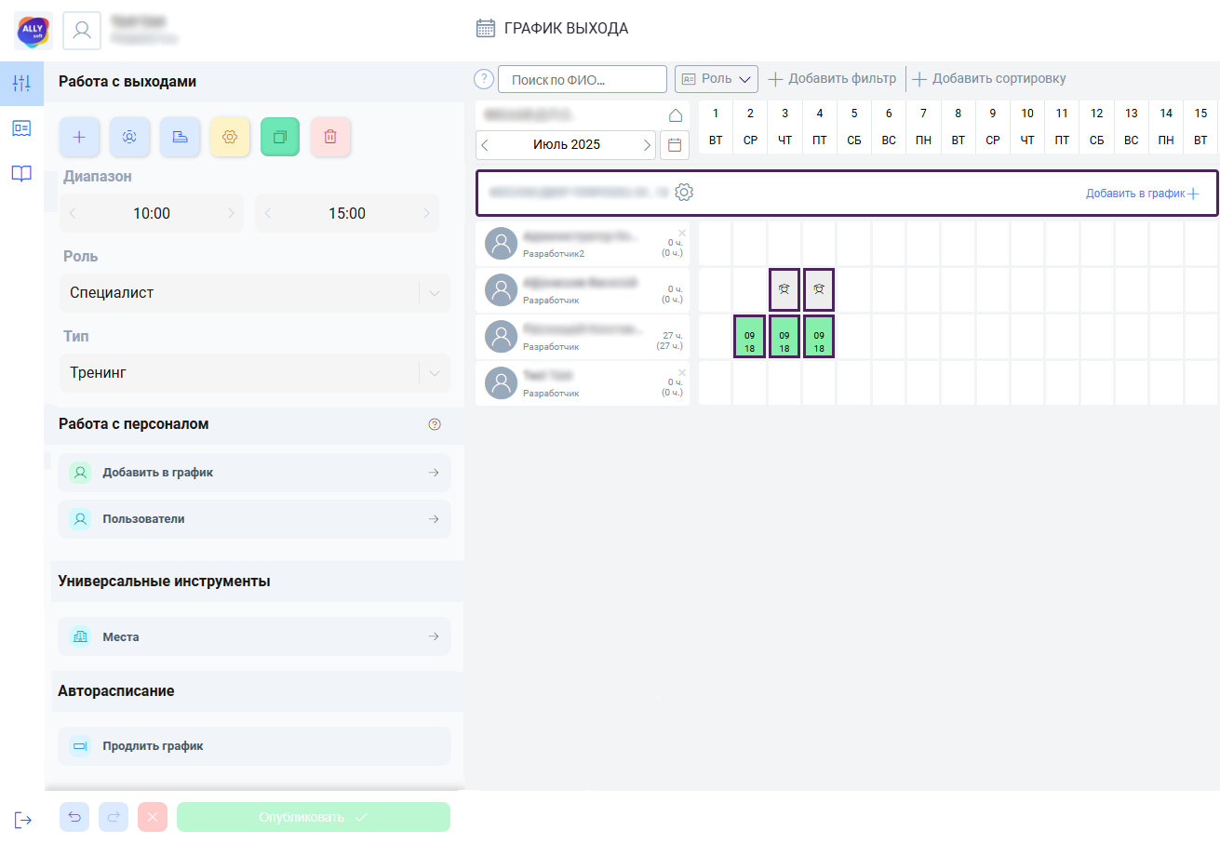Open Пользователи menu item
1220x843 pixels.
pyautogui.click(x=255, y=519)
